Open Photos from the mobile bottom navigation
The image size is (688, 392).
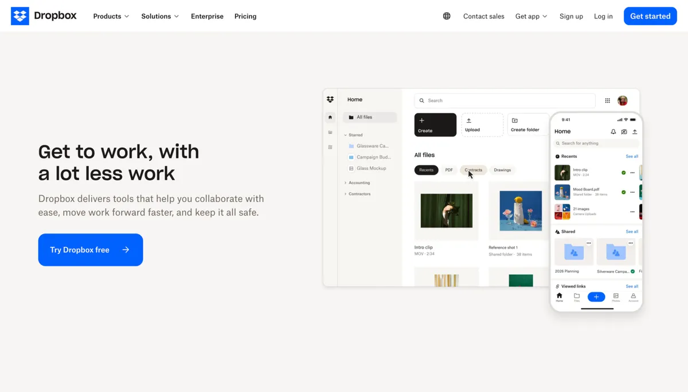pyautogui.click(x=616, y=297)
